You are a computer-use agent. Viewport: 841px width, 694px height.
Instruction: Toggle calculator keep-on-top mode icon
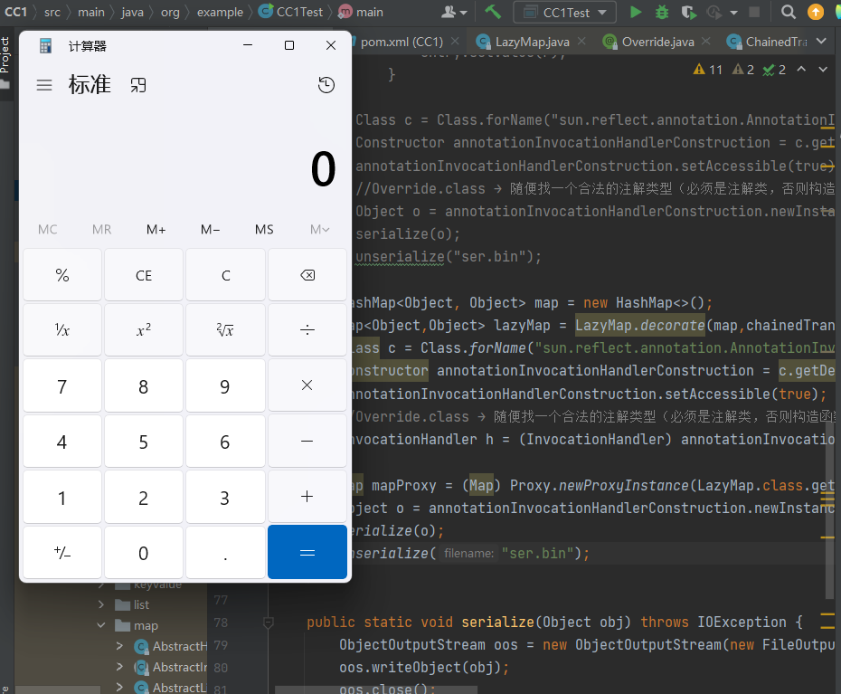click(138, 85)
